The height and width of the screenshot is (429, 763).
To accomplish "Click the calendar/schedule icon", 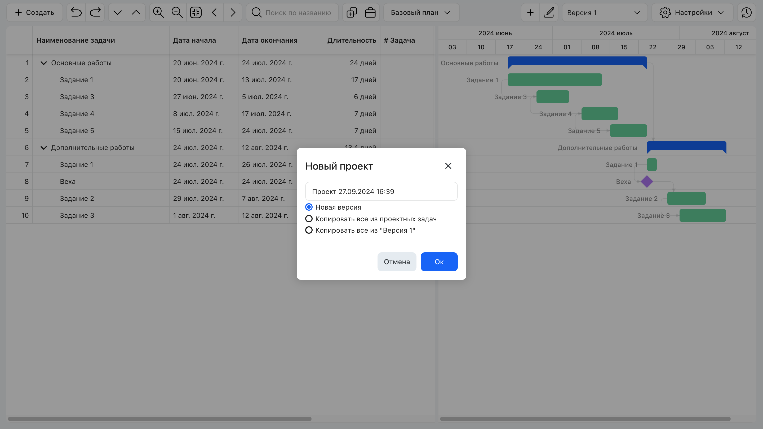I will coord(370,13).
